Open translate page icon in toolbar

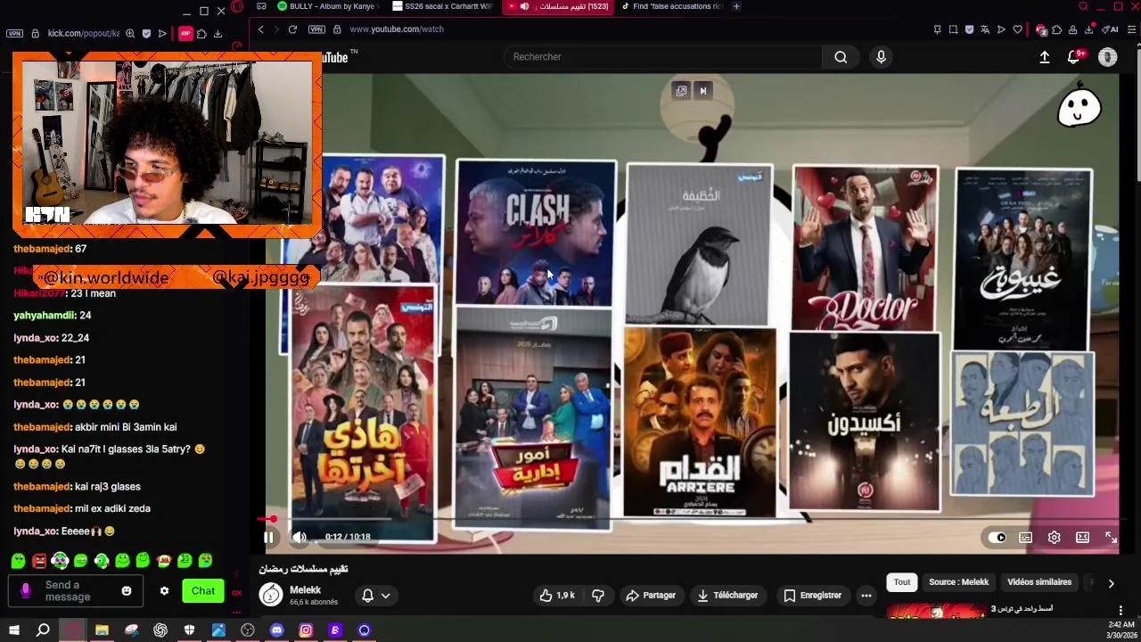(x=985, y=29)
